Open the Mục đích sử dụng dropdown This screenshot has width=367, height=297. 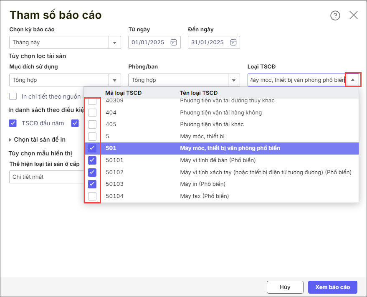pyautogui.click(x=115, y=80)
